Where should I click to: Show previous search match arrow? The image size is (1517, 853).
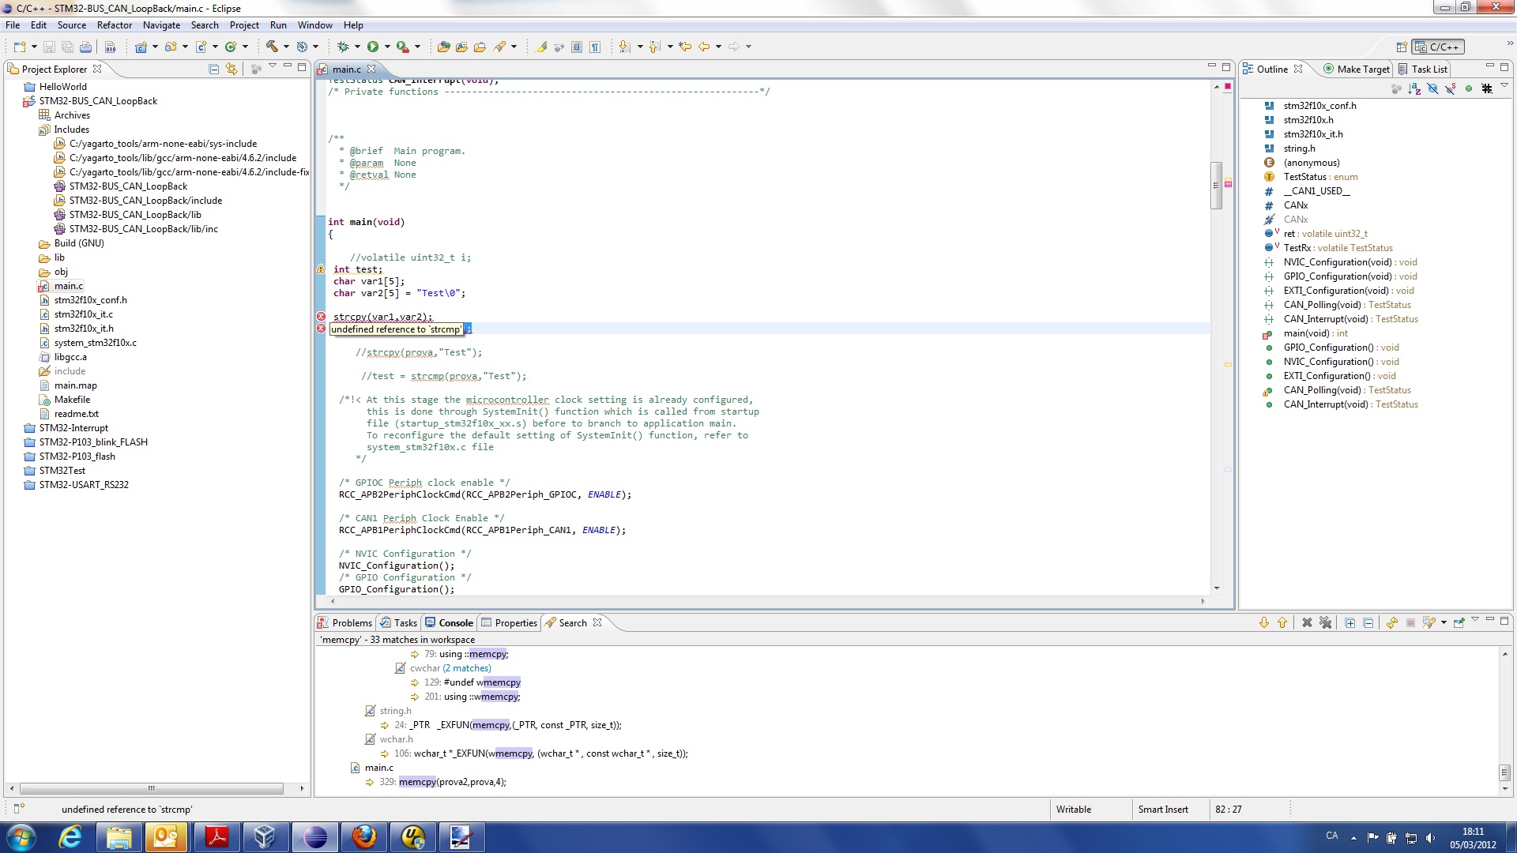coord(1282,622)
